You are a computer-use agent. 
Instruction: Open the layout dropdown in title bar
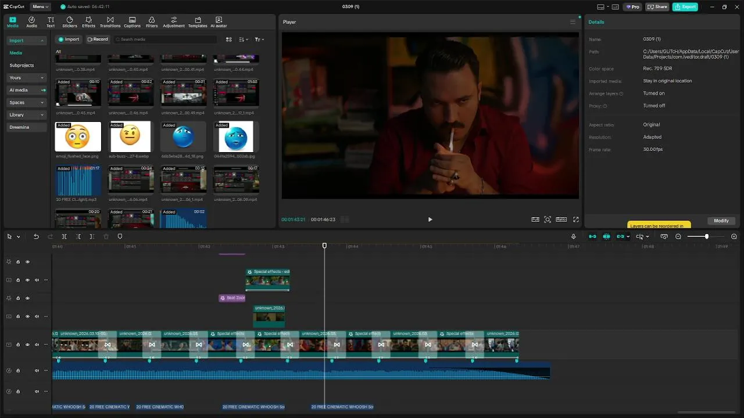pos(602,7)
